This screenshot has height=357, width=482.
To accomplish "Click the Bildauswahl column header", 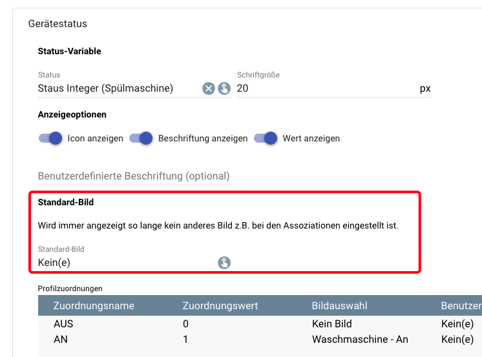I will pos(339,305).
